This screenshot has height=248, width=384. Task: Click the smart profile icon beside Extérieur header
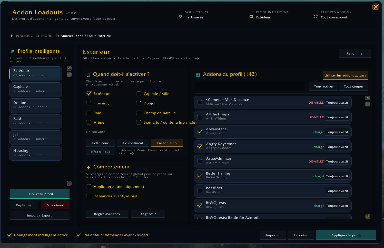tap(251, 17)
